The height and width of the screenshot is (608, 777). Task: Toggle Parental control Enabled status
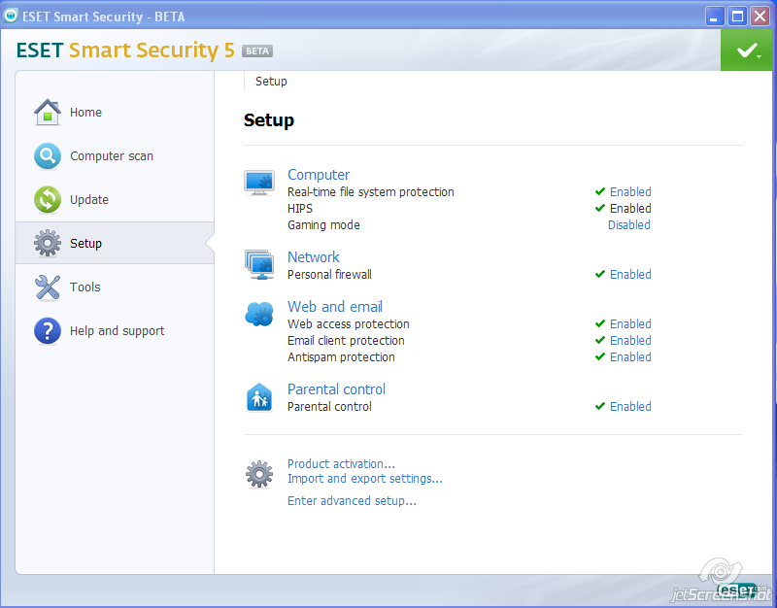point(630,406)
